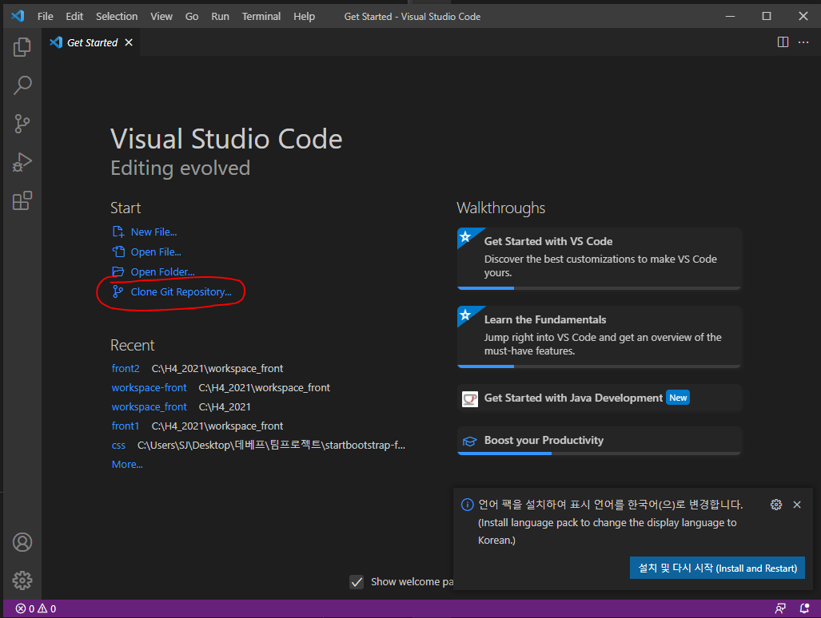Open the View menu
This screenshot has height=618, width=821.
161,16
